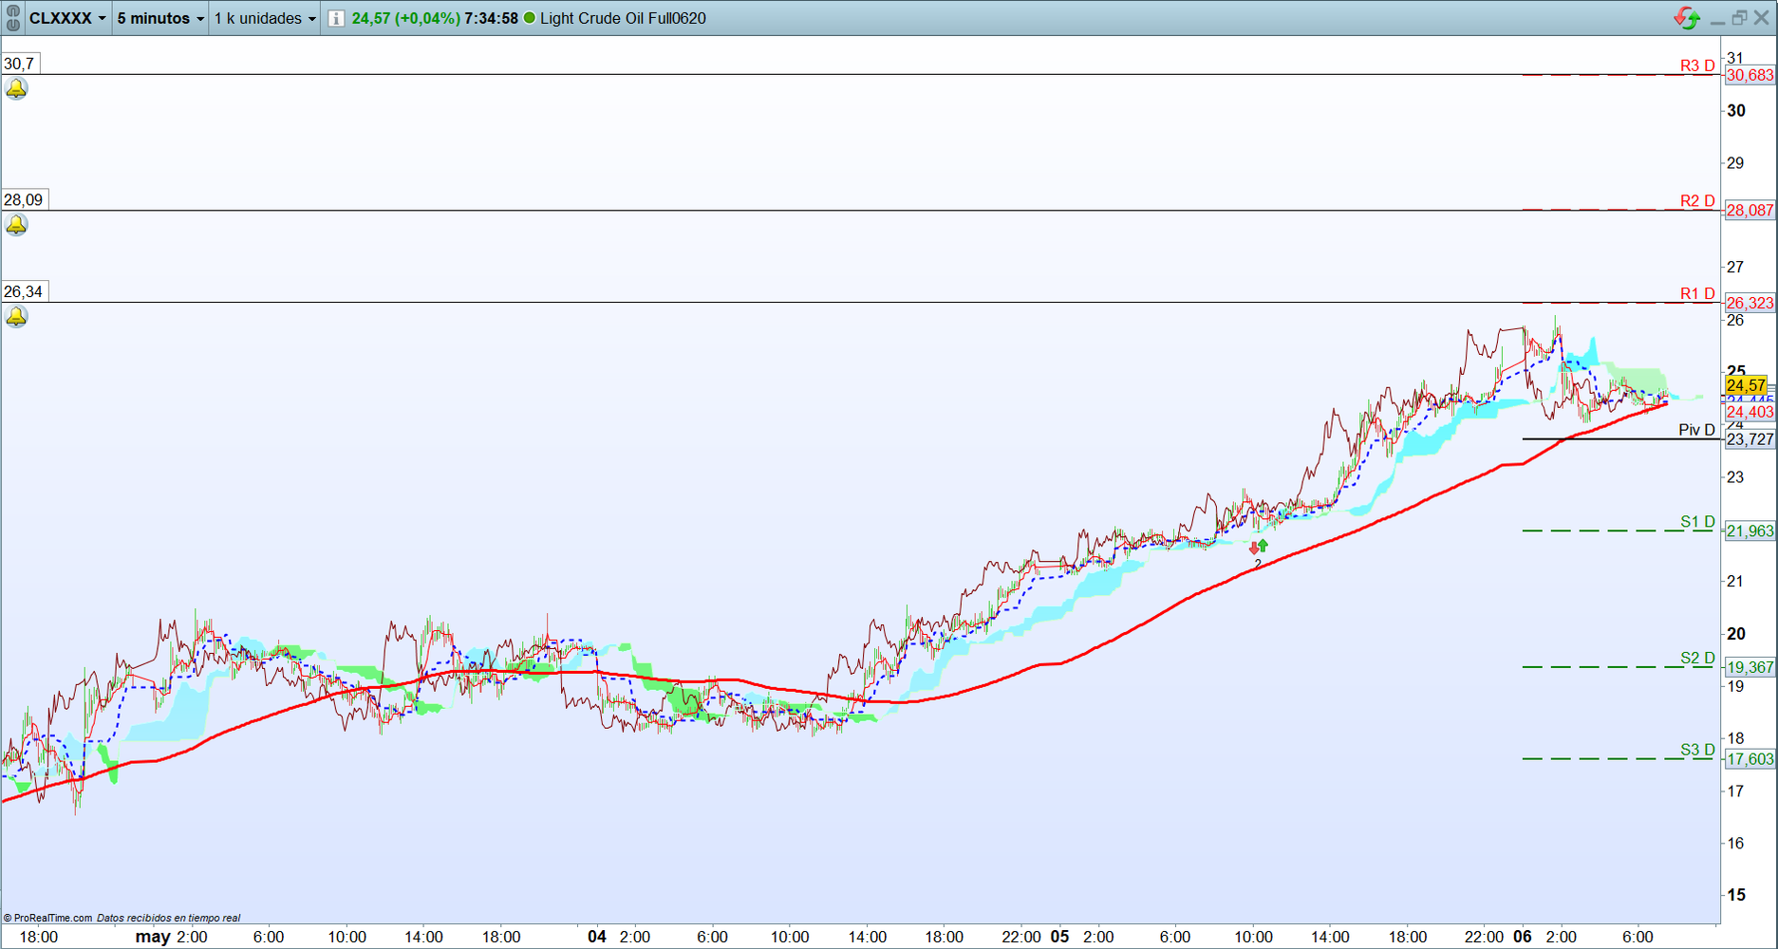
Task: Click the 04 date marker on time axis
Action: click(596, 937)
